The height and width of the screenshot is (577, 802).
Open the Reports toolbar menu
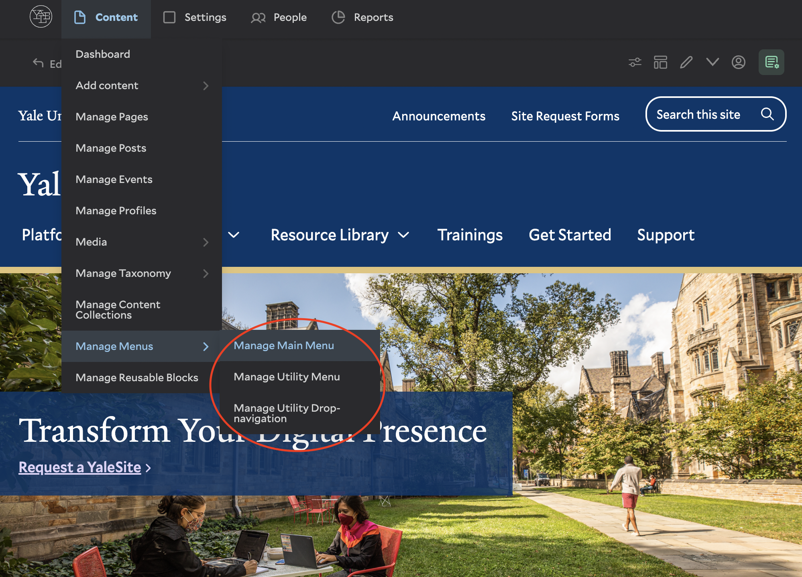click(362, 17)
